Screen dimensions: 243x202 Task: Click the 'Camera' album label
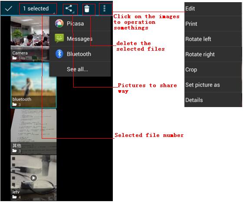(x=20, y=53)
